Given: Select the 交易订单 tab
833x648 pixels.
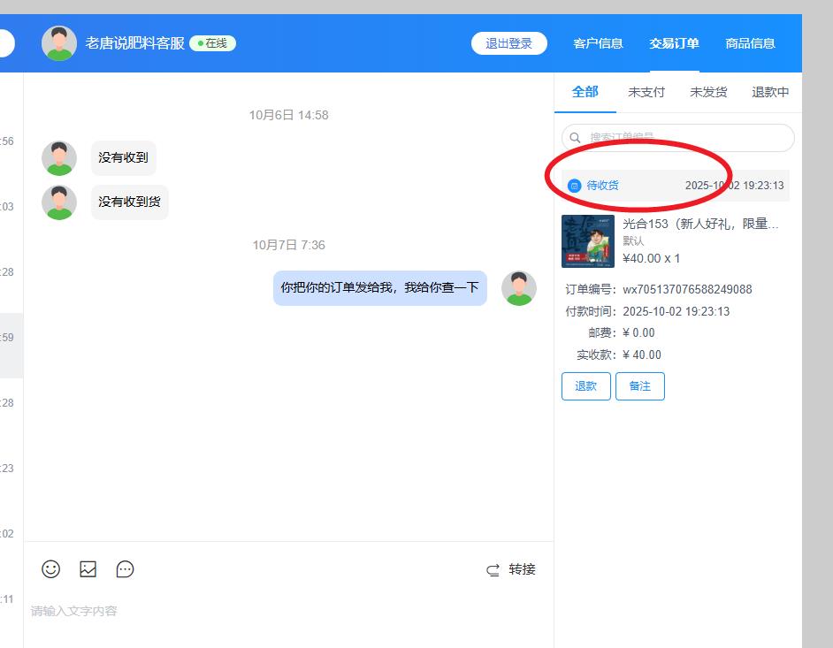Looking at the screenshot, I should pos(674,43).
